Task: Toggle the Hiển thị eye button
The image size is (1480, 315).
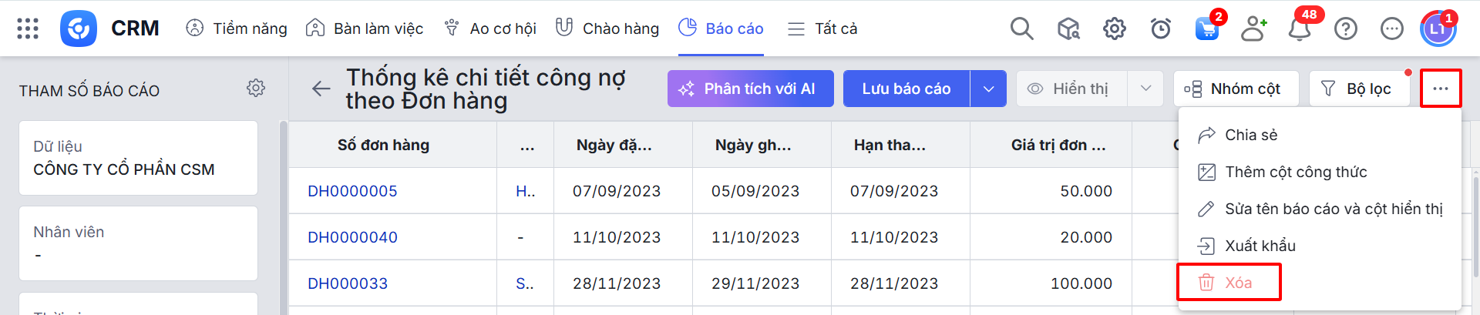Action: coord(1071,89)
